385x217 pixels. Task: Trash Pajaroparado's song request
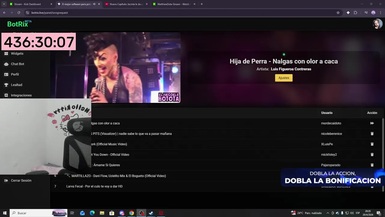tap(372, 165)
